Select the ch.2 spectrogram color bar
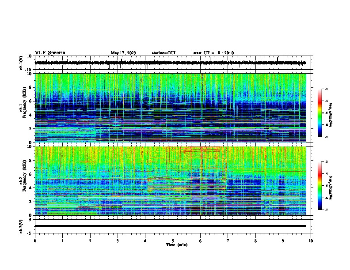Viewport: 350px width, 270px height. tap(320, 186)
